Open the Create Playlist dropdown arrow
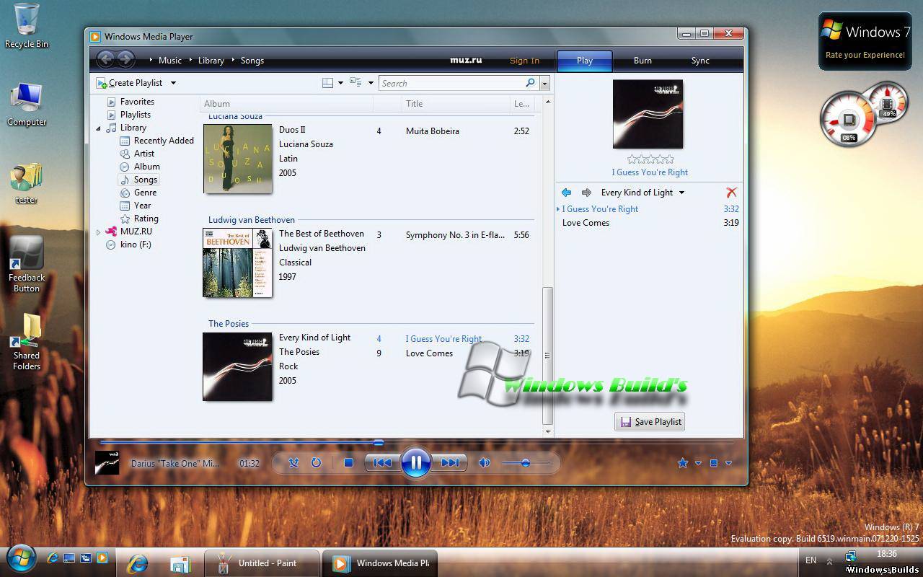Image resolution: width=923 pixels, height=577 pixels. click(173, 83)
